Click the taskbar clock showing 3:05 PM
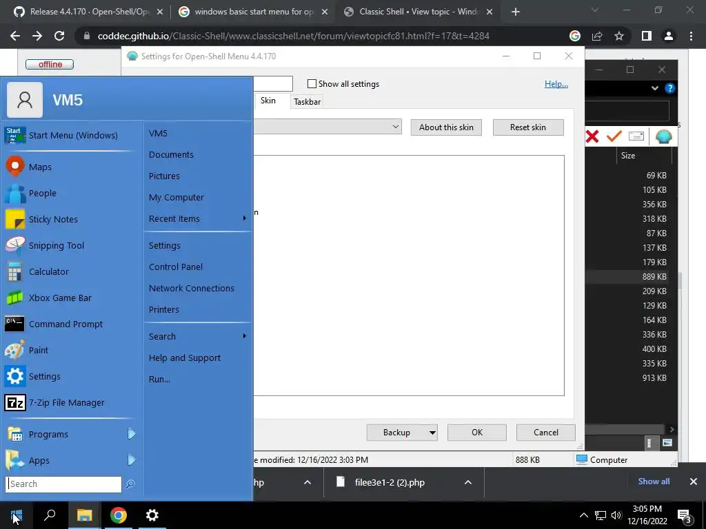This screenshot has width=706, height=529. pos(647,515)
